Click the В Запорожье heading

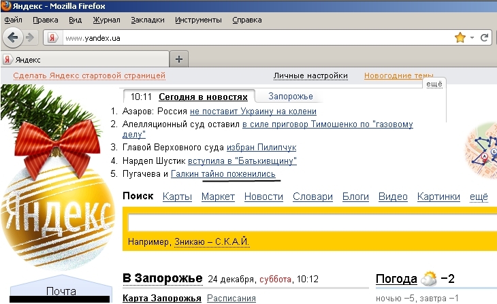click(x=163, y=278)
